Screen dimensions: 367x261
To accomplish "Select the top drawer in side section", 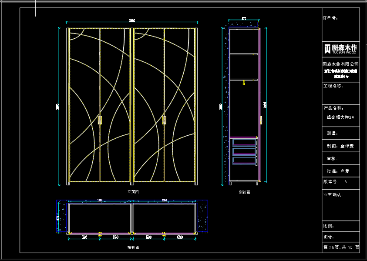I will point(244,142).
